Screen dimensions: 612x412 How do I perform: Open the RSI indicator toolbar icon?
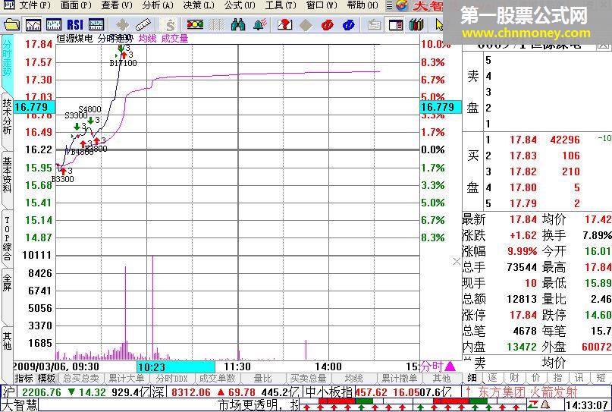tap(75, 25)
